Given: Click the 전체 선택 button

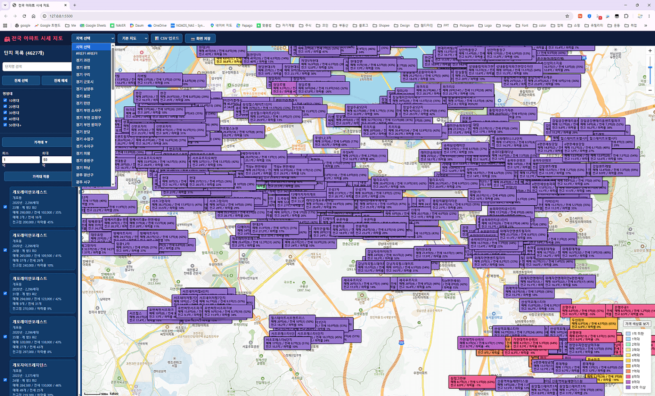Looking at the screenshot, I should point(21,80).
